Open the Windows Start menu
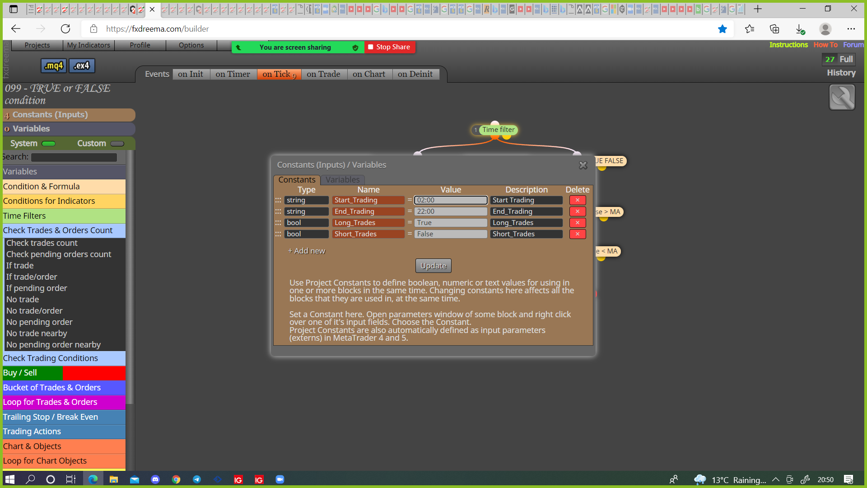This screenshot has width=867, height=488. (x=10, y=479)
